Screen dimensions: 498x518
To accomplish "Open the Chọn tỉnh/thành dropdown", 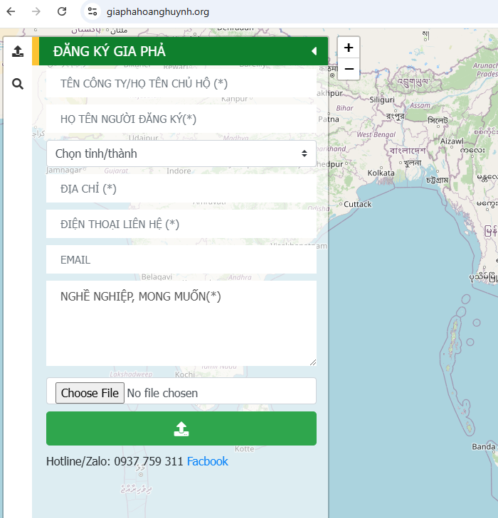I will (181, 153).
